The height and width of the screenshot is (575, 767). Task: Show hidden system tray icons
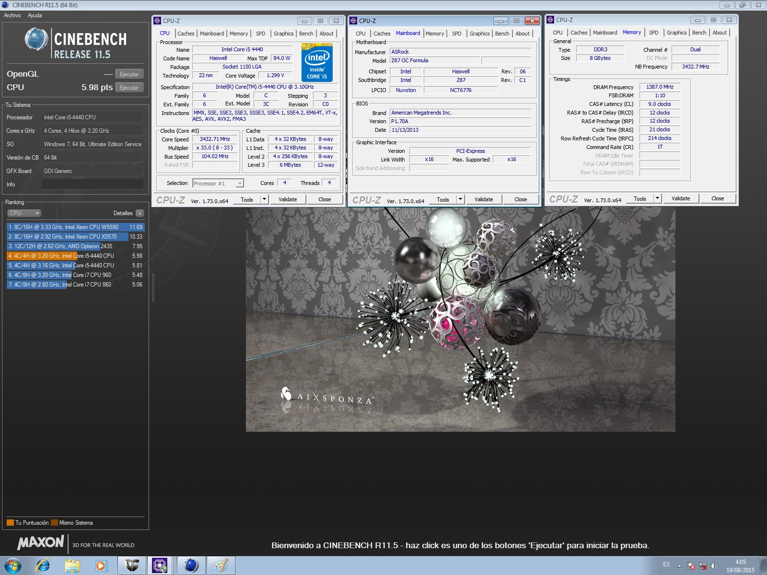click(679, 566)
